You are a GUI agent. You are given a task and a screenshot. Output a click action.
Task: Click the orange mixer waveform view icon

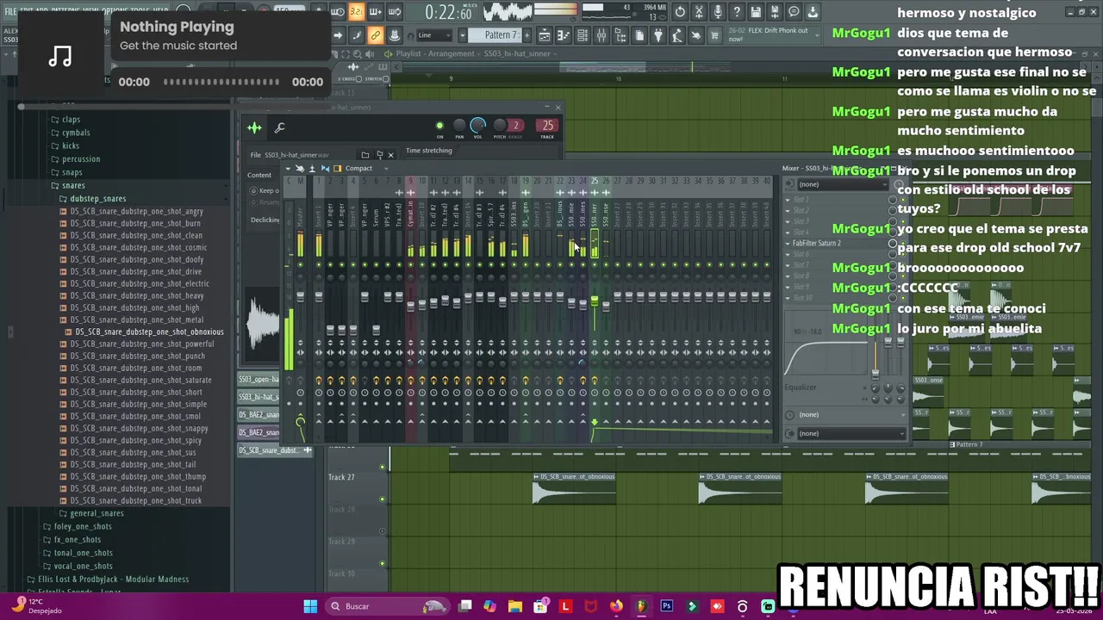pos(337,169)
